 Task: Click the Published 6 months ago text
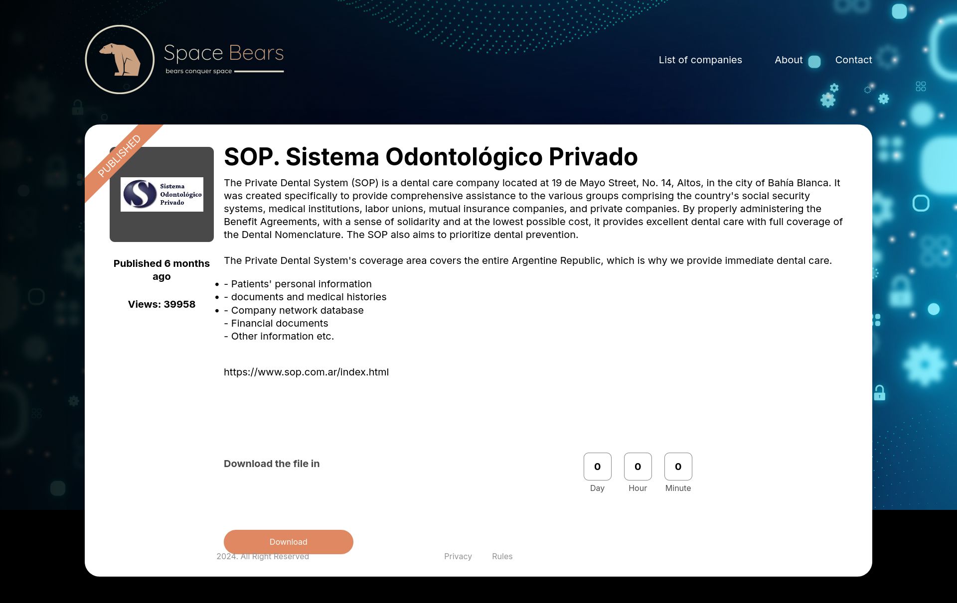pos(161,270)
